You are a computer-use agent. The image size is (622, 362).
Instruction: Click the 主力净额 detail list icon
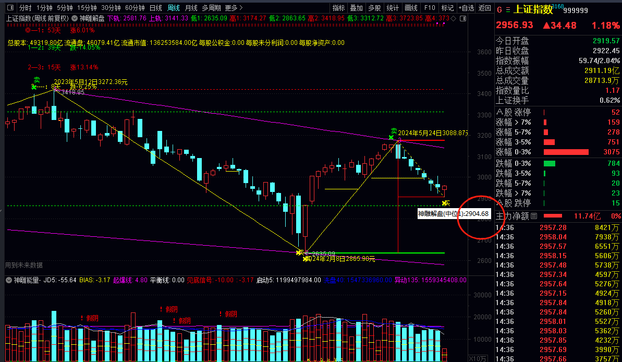533,215
